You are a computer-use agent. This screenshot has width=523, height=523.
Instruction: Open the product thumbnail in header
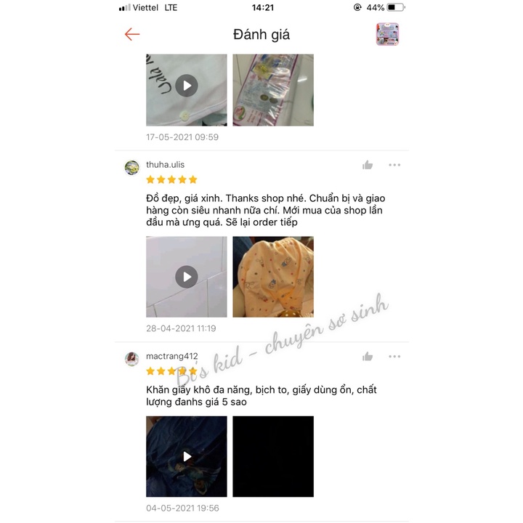pyautogui.click(x=387, y=34)
